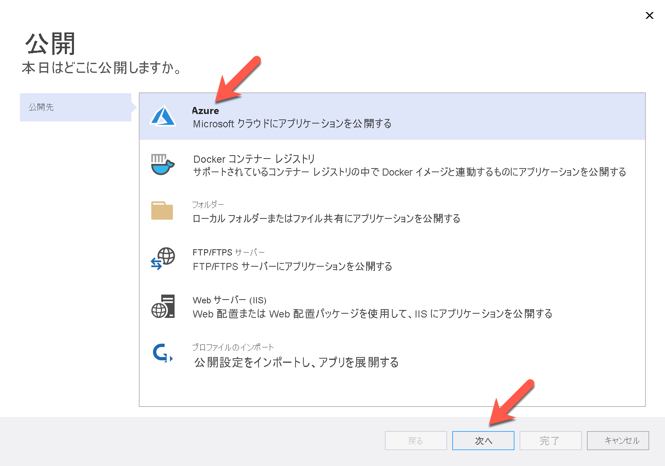This screenshot has height=466, width=665.
Task: Click the Docker イメージ registry description text
Action: point(410,172)
